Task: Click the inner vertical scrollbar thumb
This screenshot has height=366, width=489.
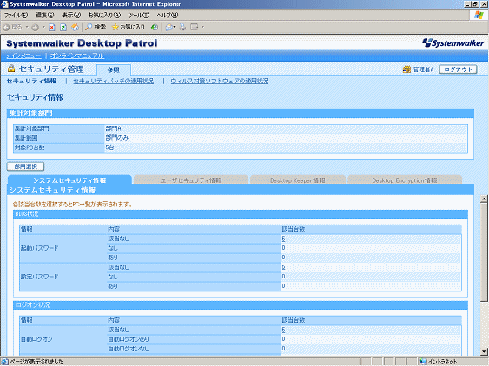Action: pyautogui.click(x=484, y=252)
